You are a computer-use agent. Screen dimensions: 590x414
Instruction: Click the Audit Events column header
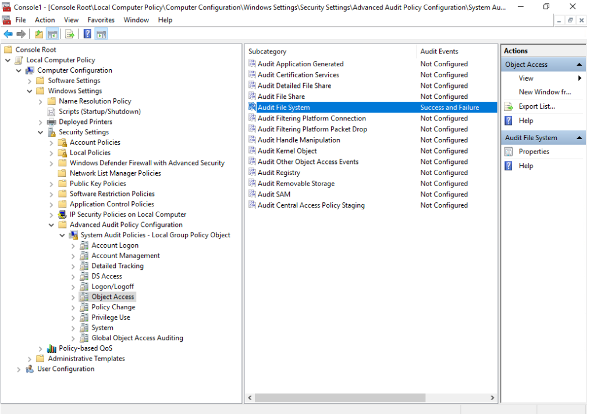tap(439, 51)
